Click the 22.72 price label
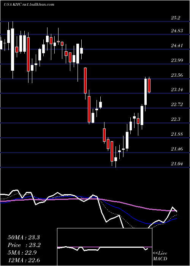The width and height of the screenshot is (190, 266). 177,104
